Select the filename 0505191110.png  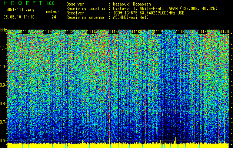tap(19, 10)
